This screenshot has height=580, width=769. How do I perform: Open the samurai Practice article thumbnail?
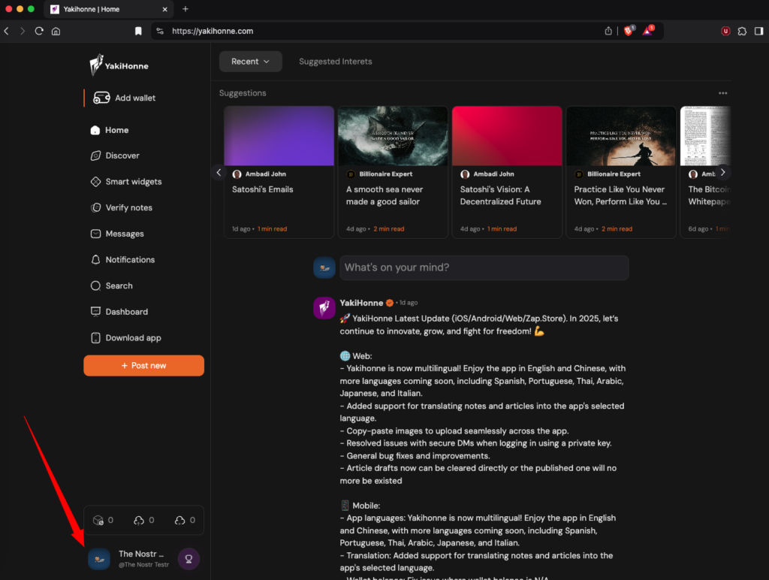[621, 136]
